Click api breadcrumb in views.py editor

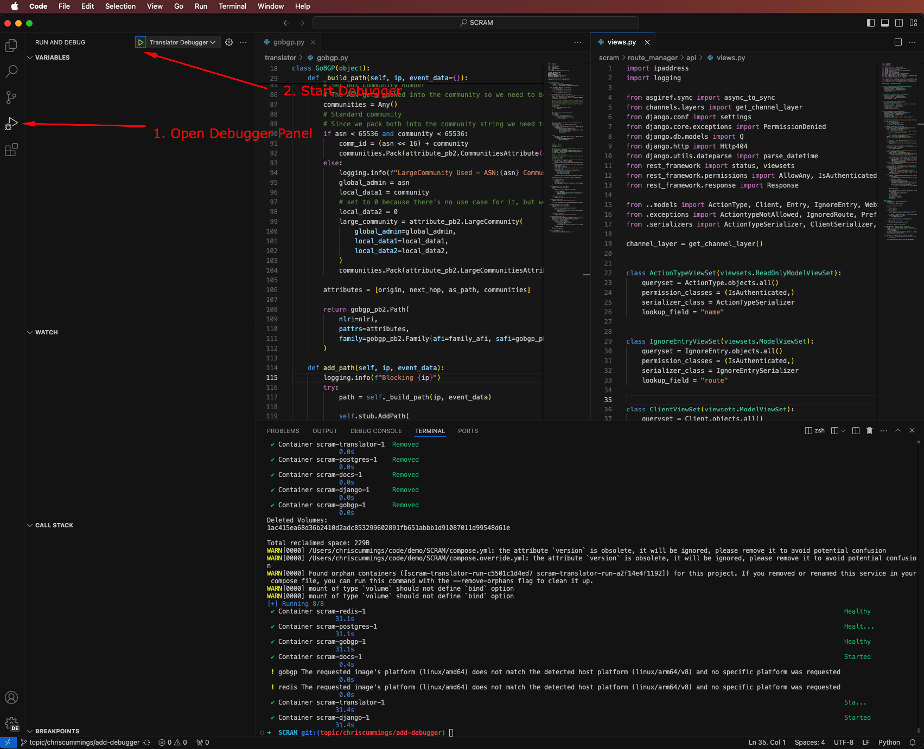691,57
